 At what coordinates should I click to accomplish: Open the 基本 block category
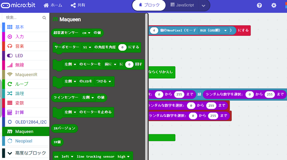pos(26,27)
